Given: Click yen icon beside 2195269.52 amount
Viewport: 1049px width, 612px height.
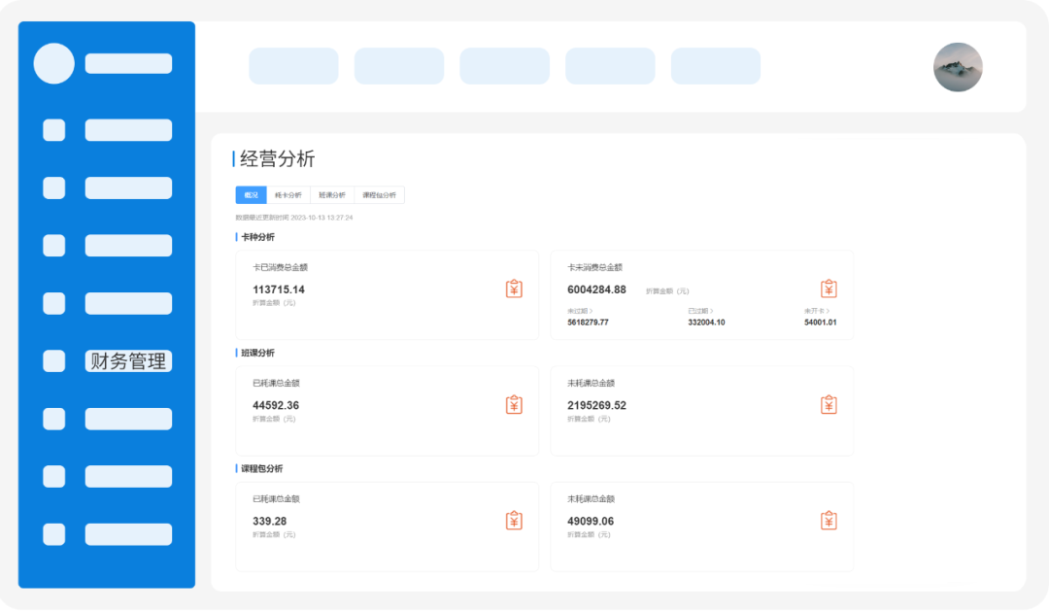Looking at the screenshot, I should (829, 404).
